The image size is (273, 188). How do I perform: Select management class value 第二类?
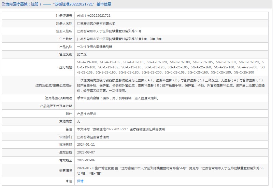click(82, 54)
